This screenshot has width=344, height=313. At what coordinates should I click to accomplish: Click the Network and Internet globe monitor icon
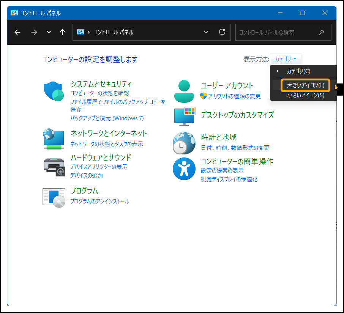(x=54, y=139)
